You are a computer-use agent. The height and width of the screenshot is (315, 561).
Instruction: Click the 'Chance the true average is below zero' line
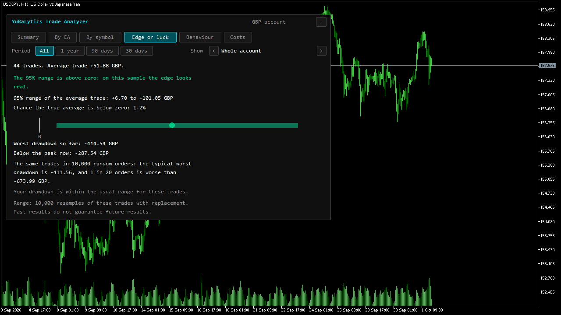(79, 108)
